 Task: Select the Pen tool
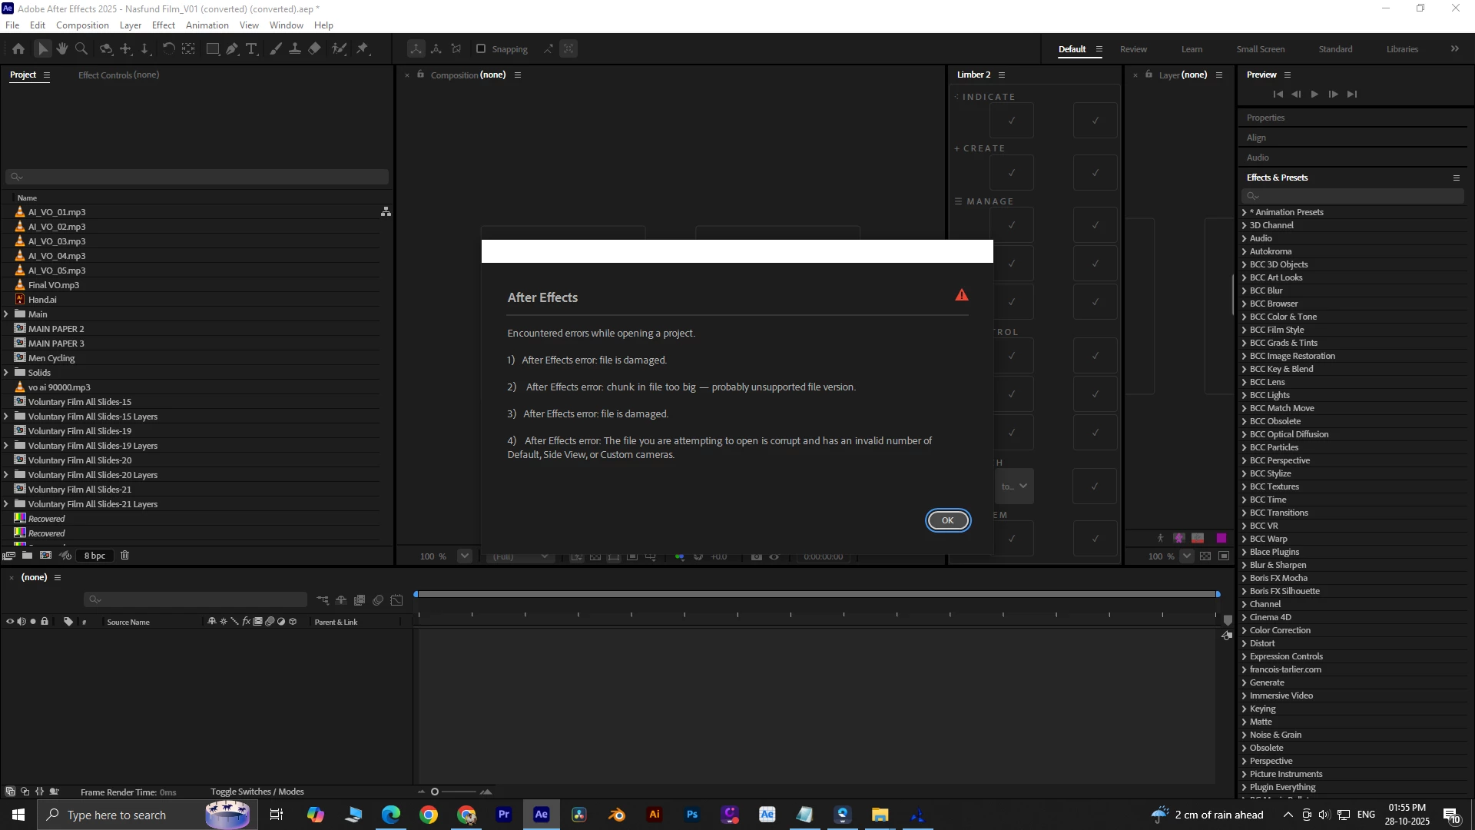click(232, 48)
